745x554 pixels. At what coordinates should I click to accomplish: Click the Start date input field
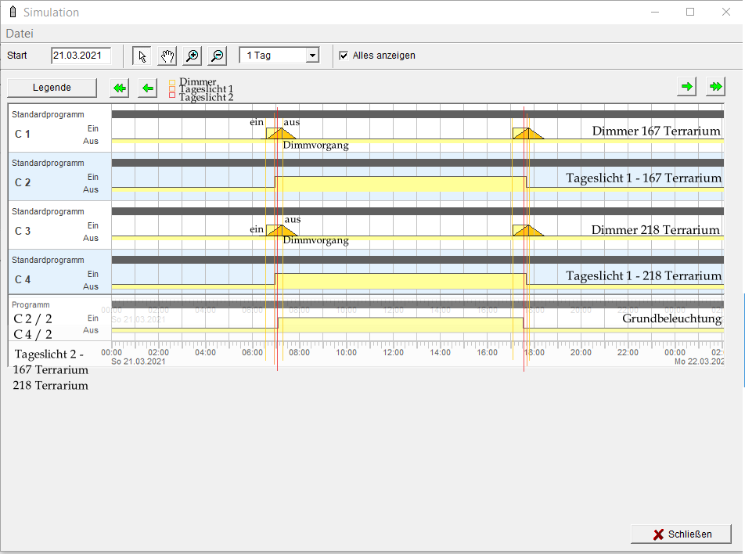point(81,56)
